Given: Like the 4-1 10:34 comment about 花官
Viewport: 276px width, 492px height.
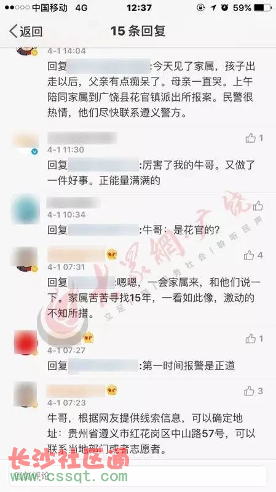Looking at the screenshot, I should 258,206.
